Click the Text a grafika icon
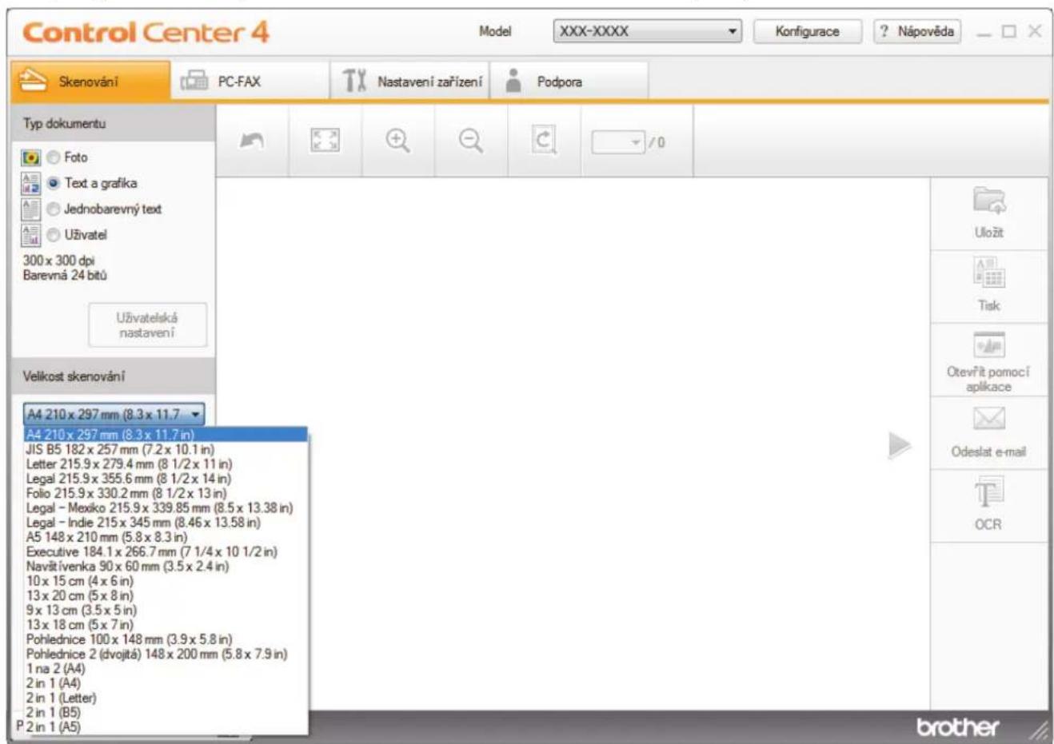The image size is (1054, 744). 30,183
